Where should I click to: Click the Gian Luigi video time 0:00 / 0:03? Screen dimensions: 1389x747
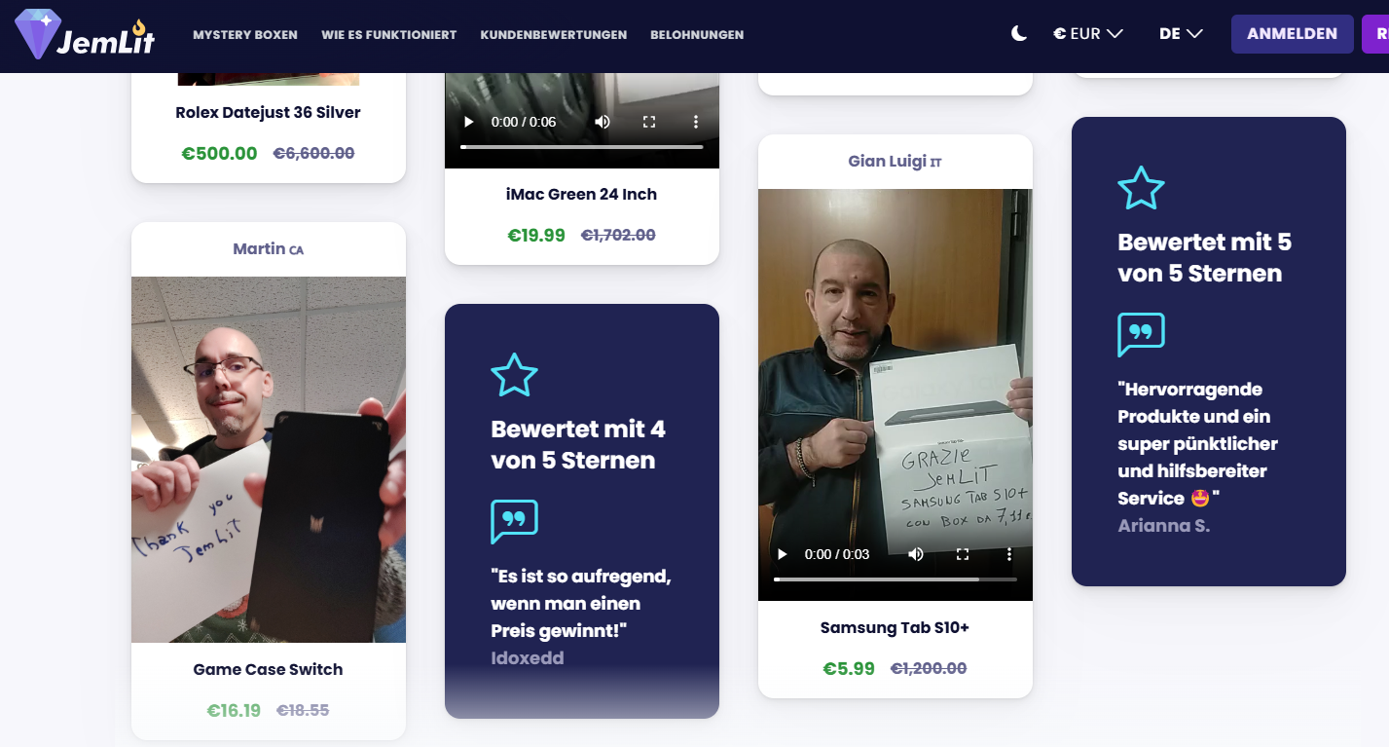point(837,554)
